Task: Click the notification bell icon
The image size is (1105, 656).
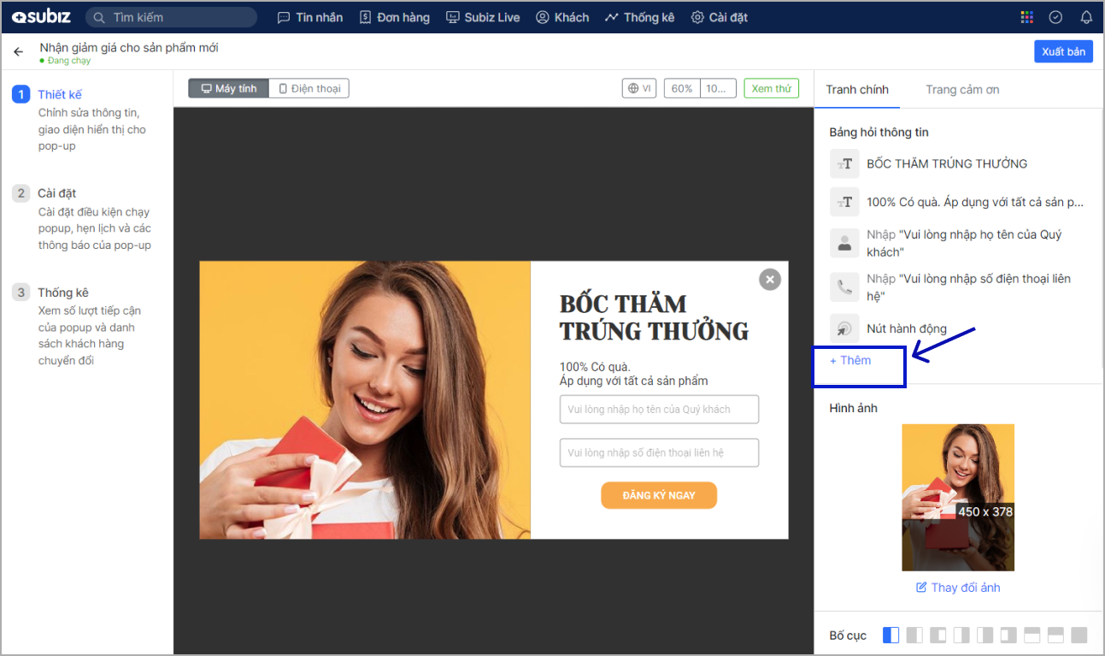Action: 1086,17
